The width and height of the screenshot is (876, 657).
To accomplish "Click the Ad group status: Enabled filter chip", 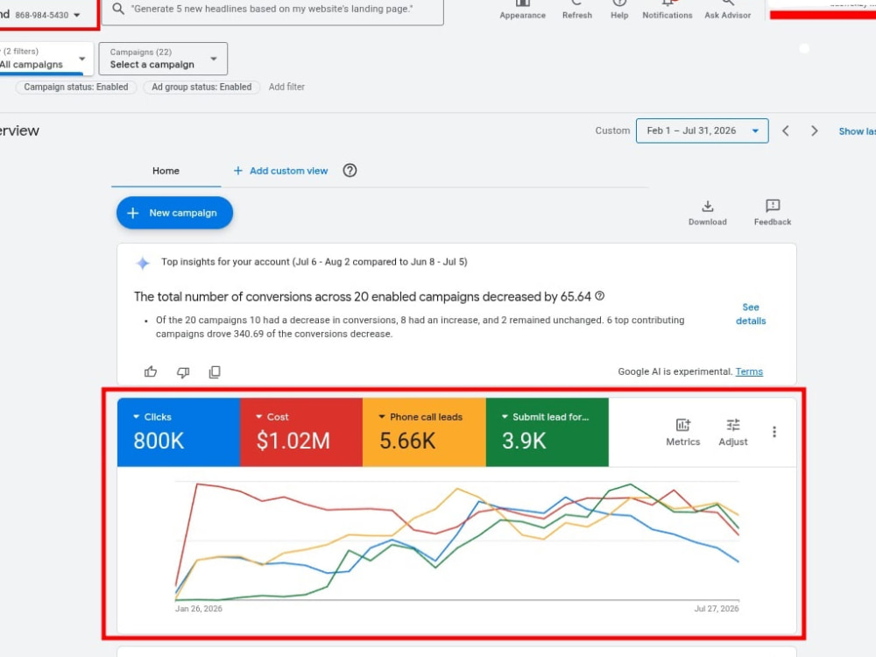I will point(201,87).
